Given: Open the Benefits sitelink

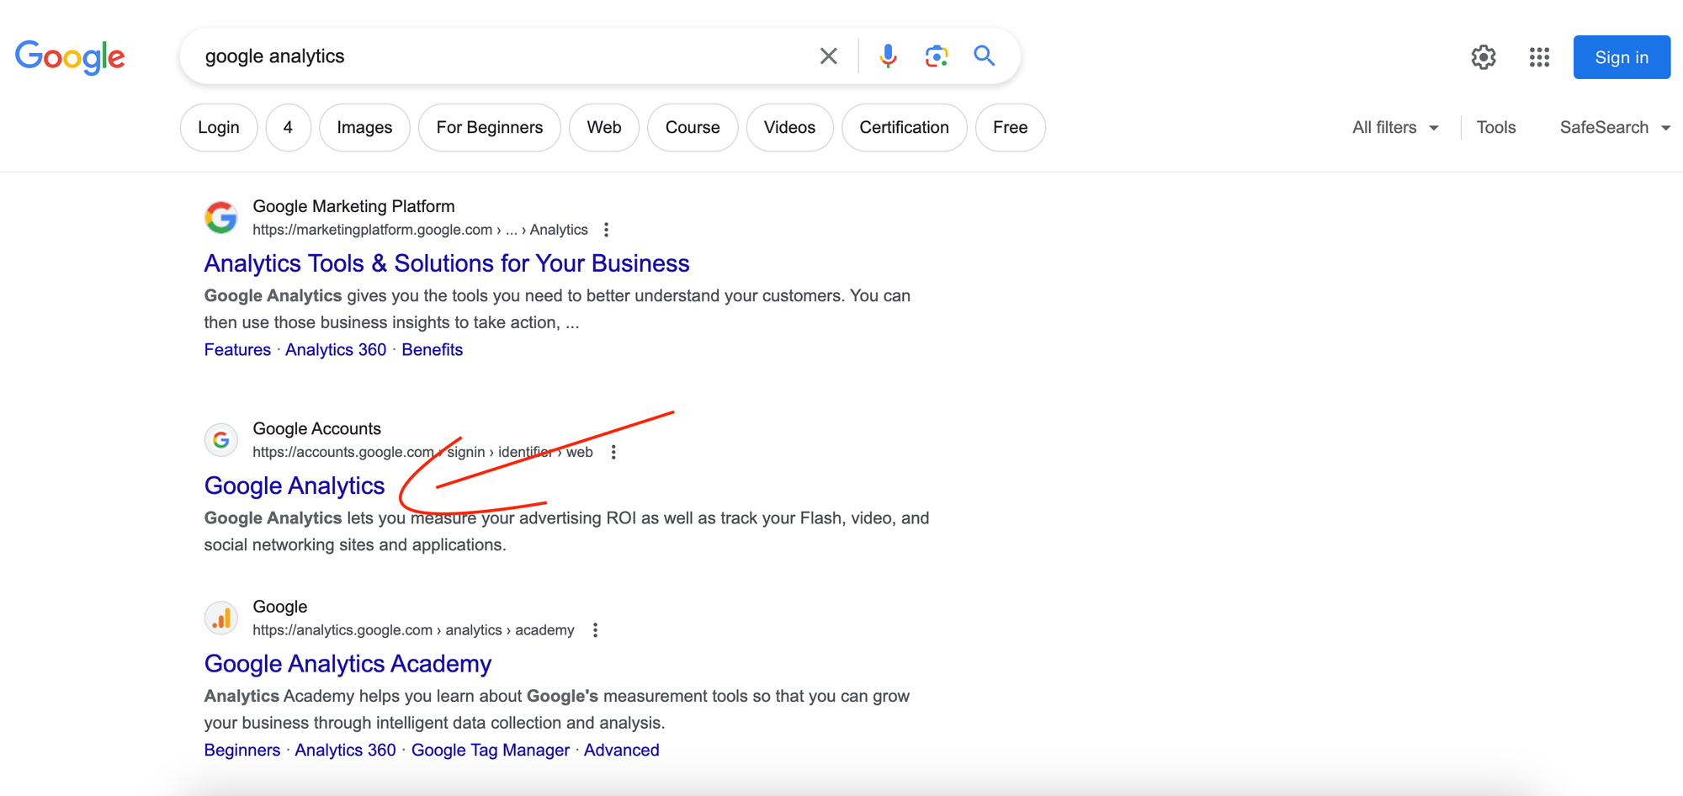Looking at the screenshot, I should 432,350.
